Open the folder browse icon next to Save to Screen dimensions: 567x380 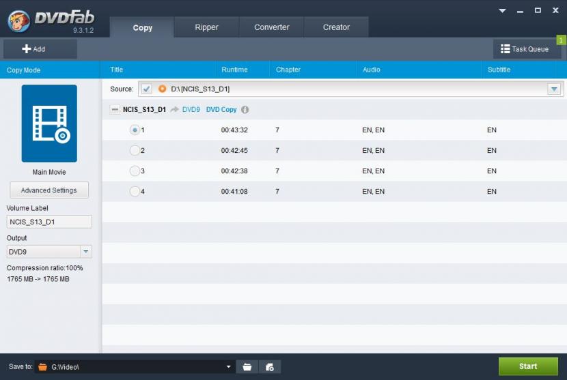click(x=247, y=367)
